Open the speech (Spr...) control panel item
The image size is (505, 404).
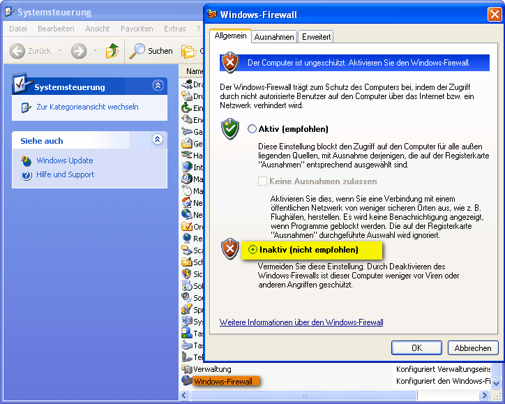(x=192, y=310)
